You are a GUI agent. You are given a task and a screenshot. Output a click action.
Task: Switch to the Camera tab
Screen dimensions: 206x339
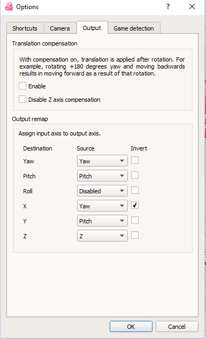pyautogui.click(x=60, y=28)
